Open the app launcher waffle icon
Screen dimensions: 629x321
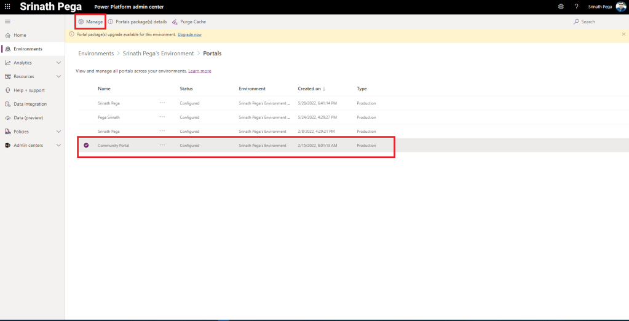(x=7, y=7)
